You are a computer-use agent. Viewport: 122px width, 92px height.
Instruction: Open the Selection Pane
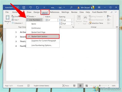(96, 23)
